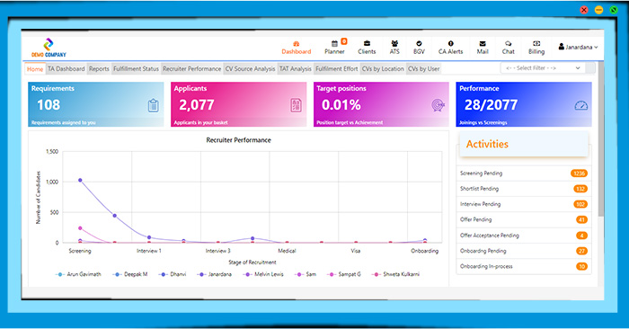Click the gauge icon in Performance card
Image resolution: width=629 pixels, height=329 pixels.
(x=580, y=105)
